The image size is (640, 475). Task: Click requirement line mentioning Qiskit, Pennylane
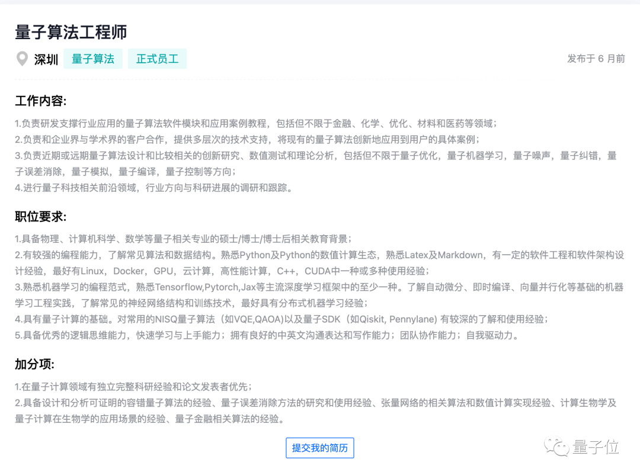click(281, 319)
